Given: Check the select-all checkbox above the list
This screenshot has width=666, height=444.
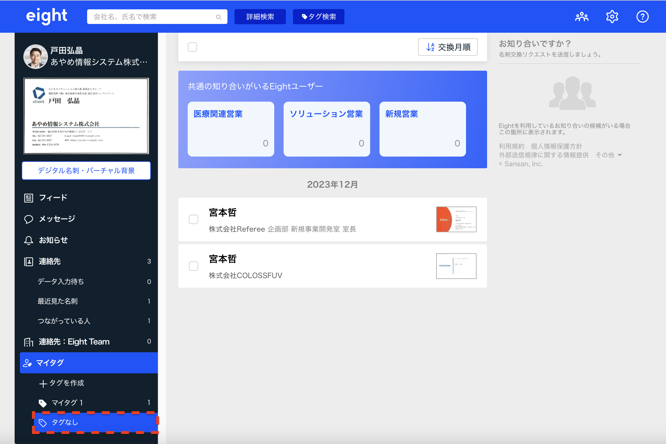Looking at the screenshot, I should [x=192, y=47].
